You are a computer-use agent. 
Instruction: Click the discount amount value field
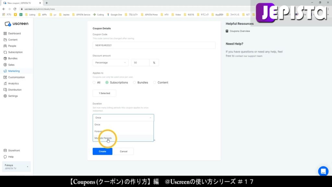click(x=140, y=63)
